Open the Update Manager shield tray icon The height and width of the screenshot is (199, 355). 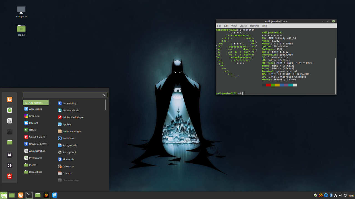click(x=315, y=195)
